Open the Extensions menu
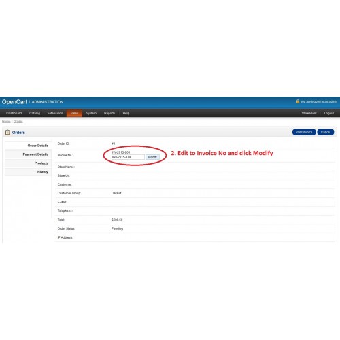340x340 pixels. (x=55, y=113)
